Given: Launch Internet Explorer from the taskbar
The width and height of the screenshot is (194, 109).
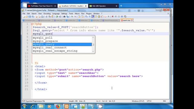Looking at the screenshot, I should click(33, 106).
